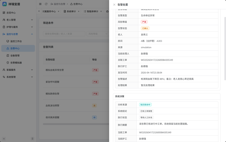Select 告警中心 submenu item
The width and height of the screenshot is (226, 142).
tap(18, 48)
